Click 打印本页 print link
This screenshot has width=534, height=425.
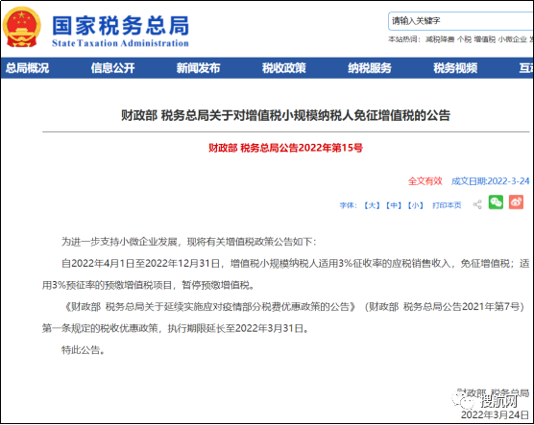pos(447,205)
